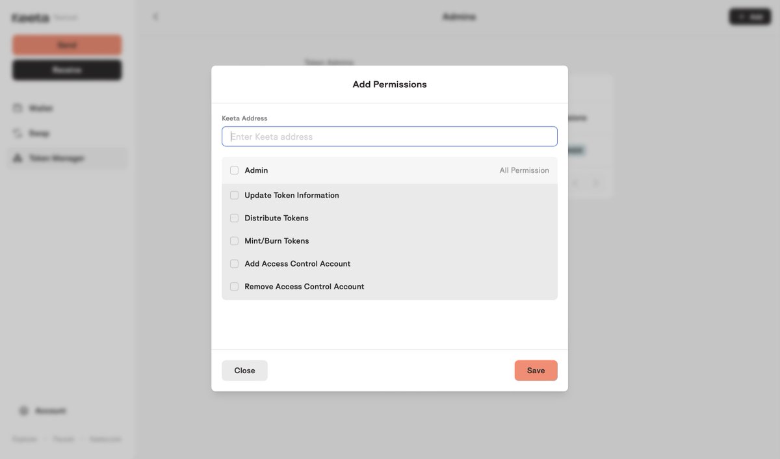This screenshot has width=780, height=459.
Task: Click the Keeta logo
Action: 31,18
